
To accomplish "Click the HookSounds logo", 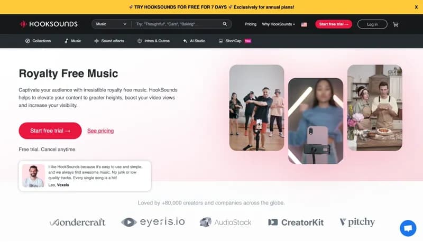I will 49,24.
